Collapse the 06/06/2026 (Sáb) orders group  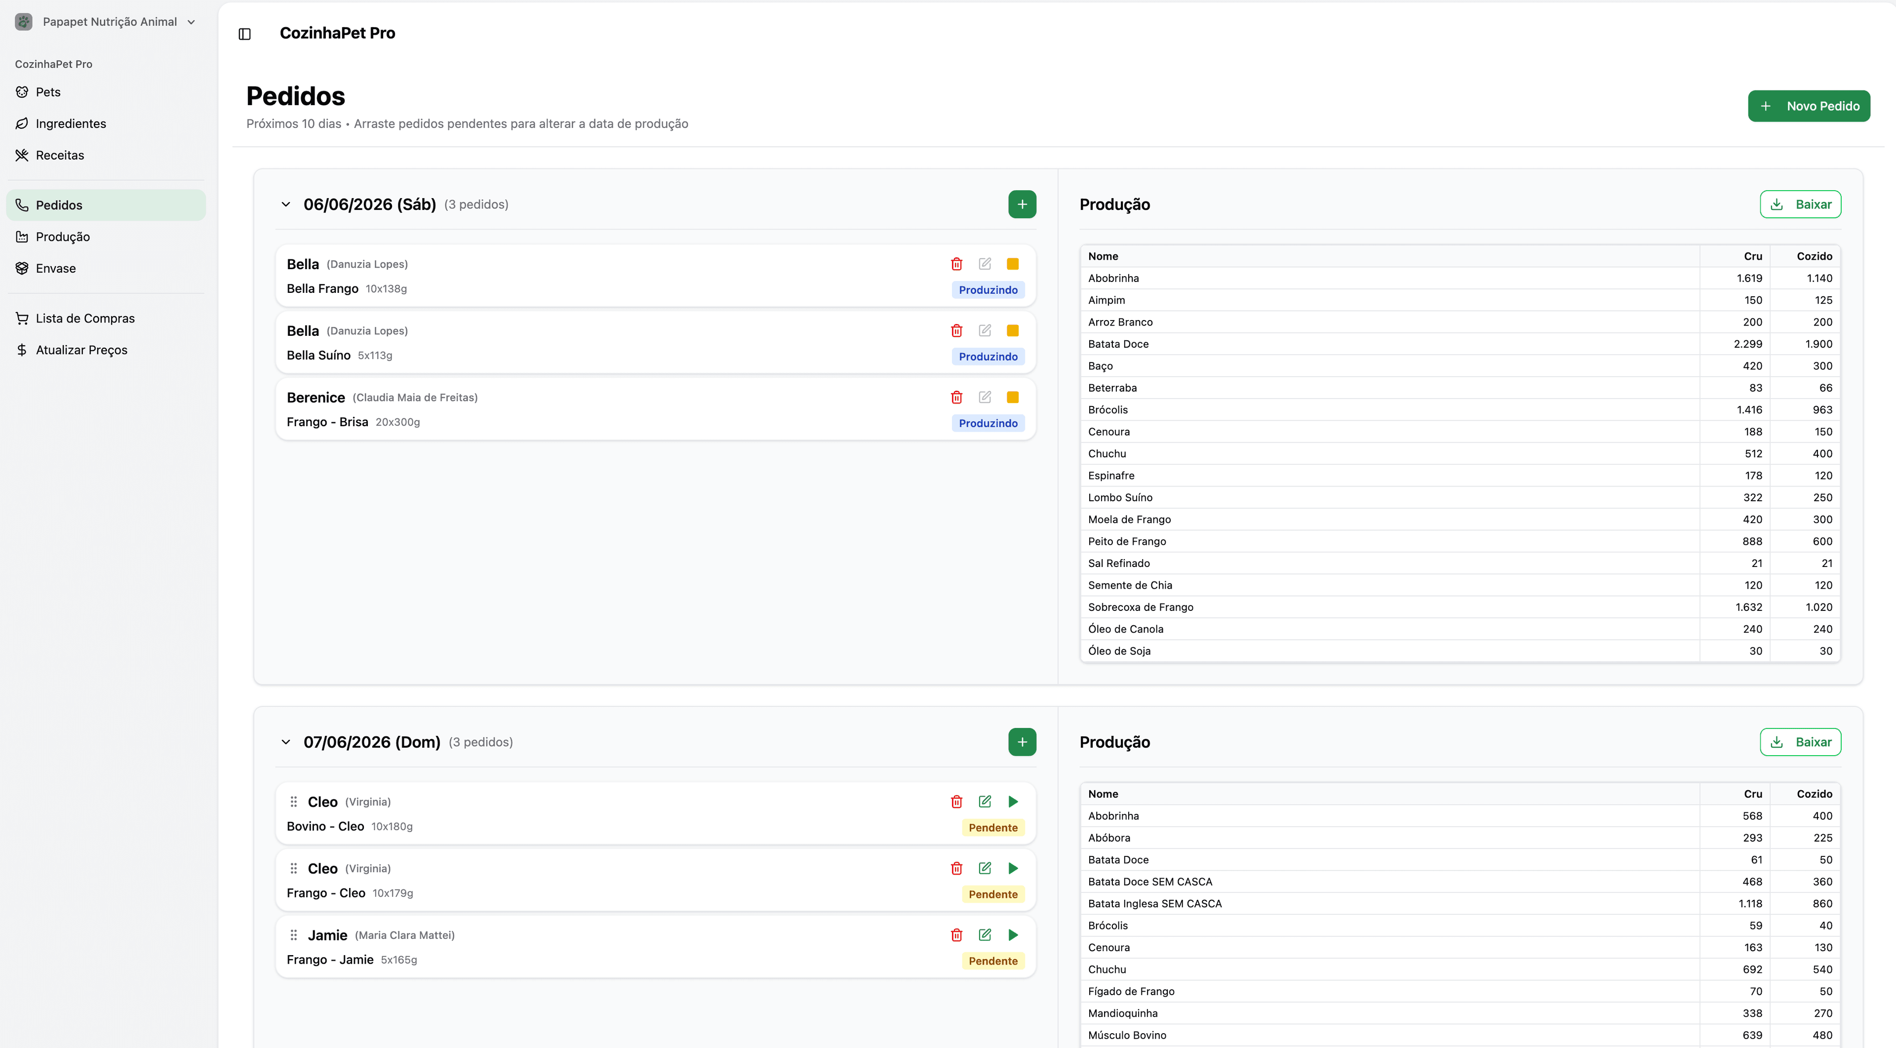pos(285,204)
